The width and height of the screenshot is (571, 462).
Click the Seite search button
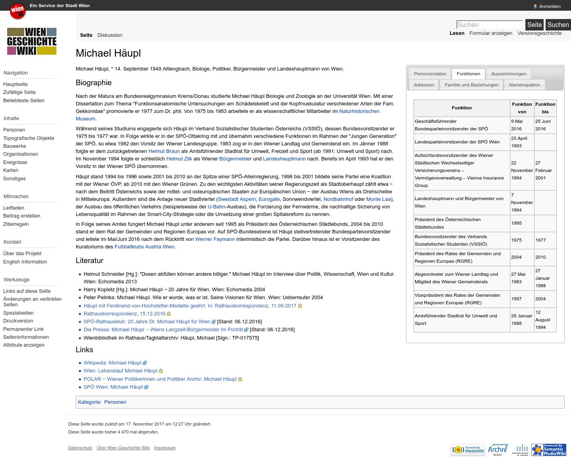pos(534,25)
